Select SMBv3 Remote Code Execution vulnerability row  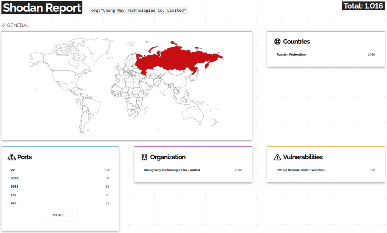point(326,170)
